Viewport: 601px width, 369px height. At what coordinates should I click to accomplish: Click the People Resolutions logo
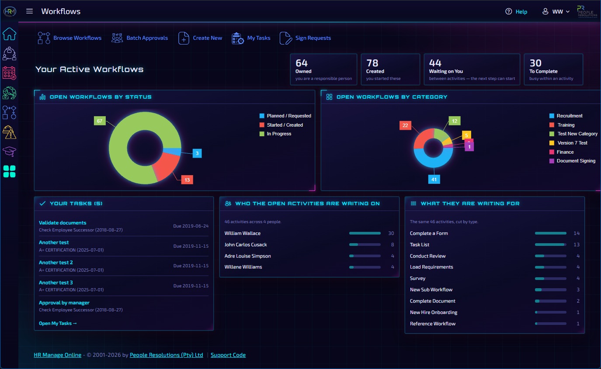click(x=587, y=12)
